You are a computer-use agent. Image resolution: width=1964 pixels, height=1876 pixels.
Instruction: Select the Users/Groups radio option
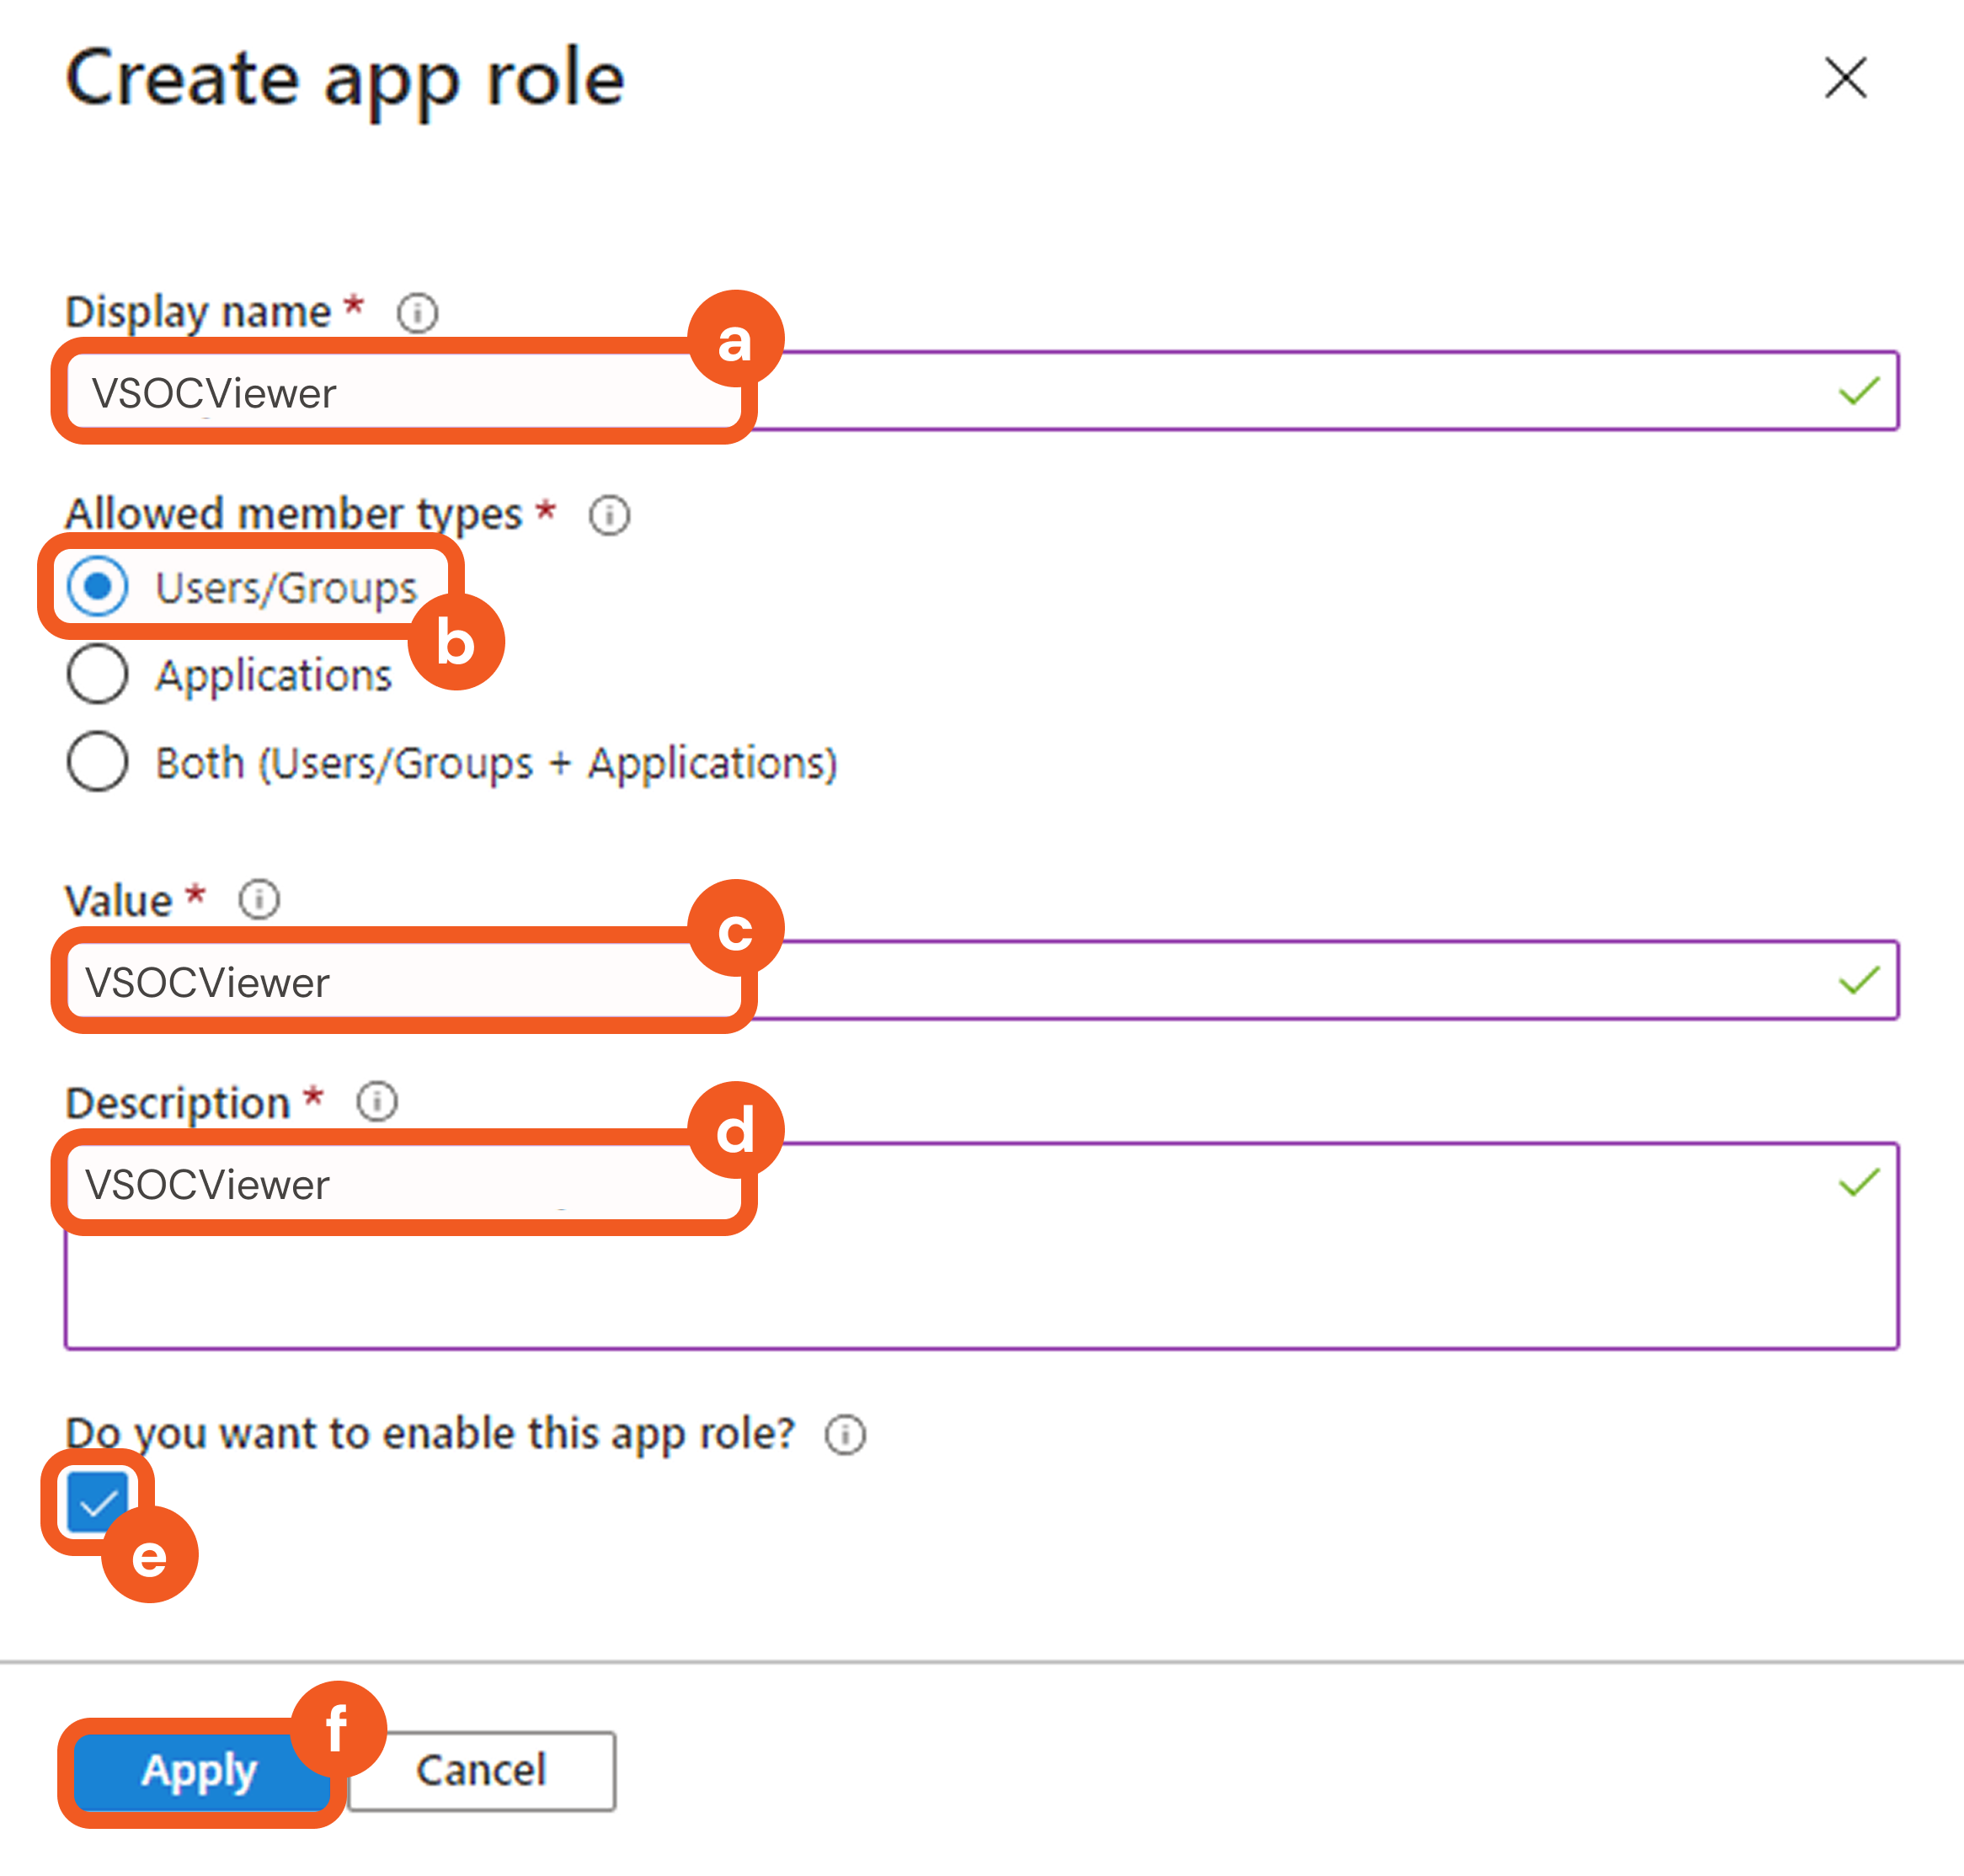(x=98, y=586)
